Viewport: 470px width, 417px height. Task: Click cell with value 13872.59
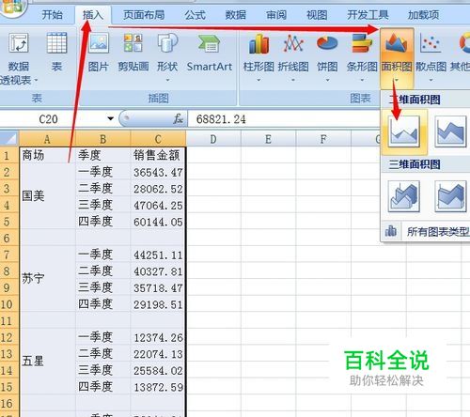(158, 387)
